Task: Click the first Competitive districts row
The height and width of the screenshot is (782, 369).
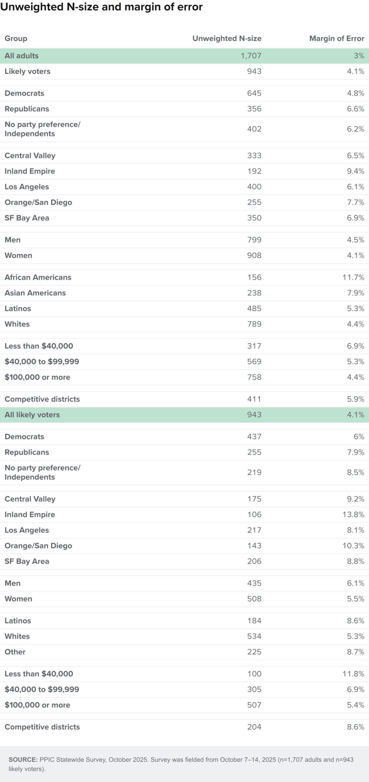Action: click(x=184, y=399)
